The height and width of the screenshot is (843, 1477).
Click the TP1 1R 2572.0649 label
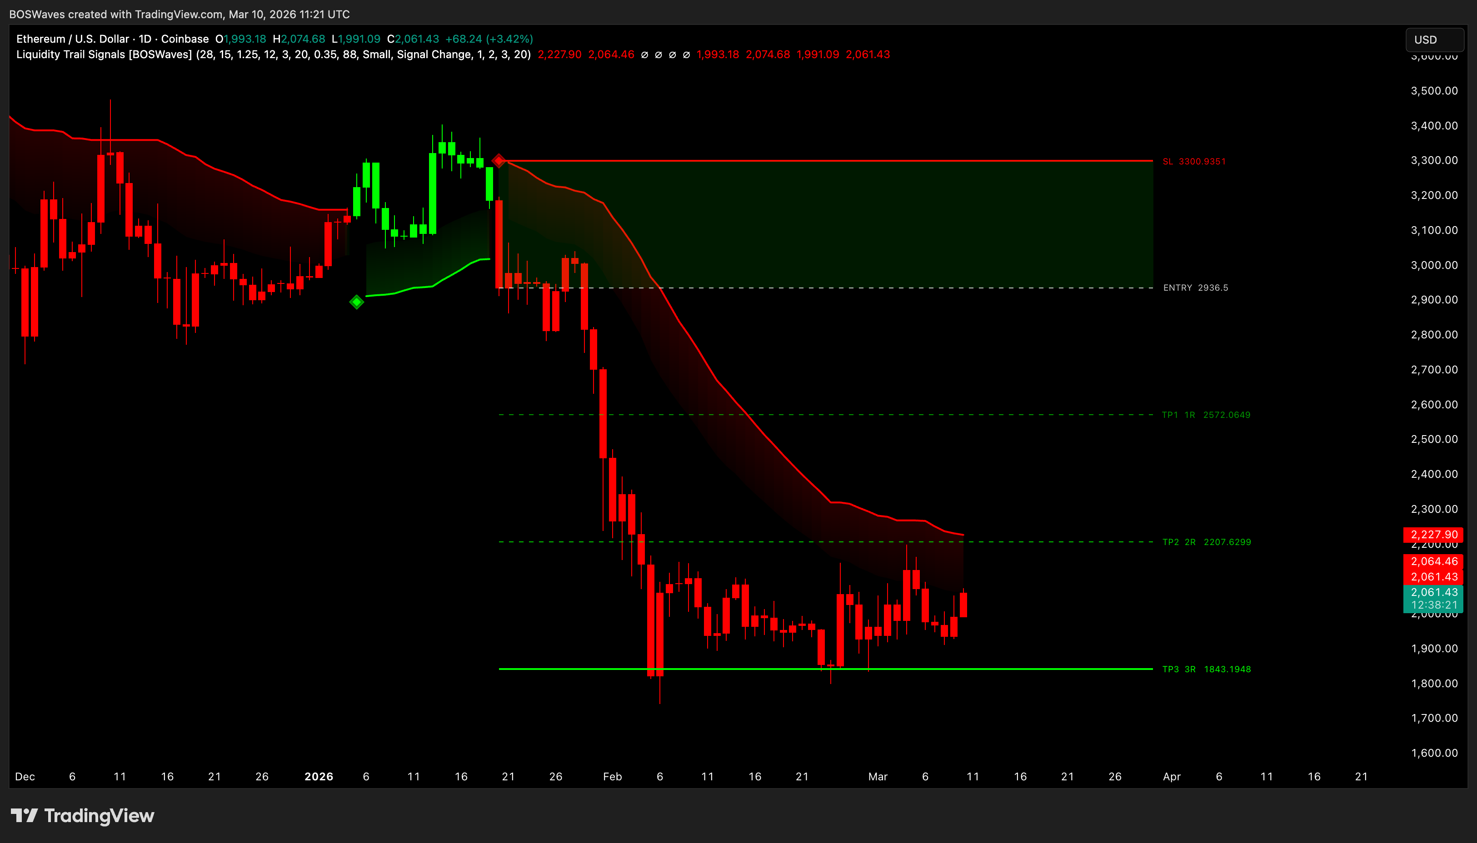point(1206,415)
